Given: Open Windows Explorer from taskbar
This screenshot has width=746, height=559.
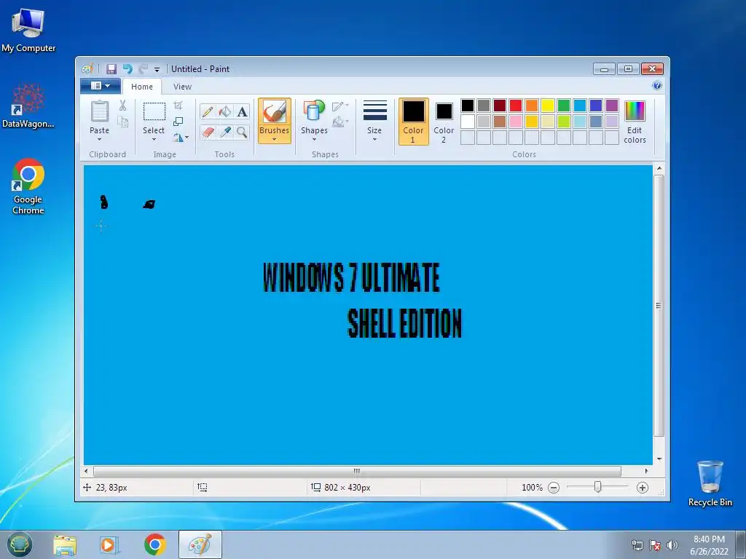Looking at the screenshot, I should tap(65, 544).
